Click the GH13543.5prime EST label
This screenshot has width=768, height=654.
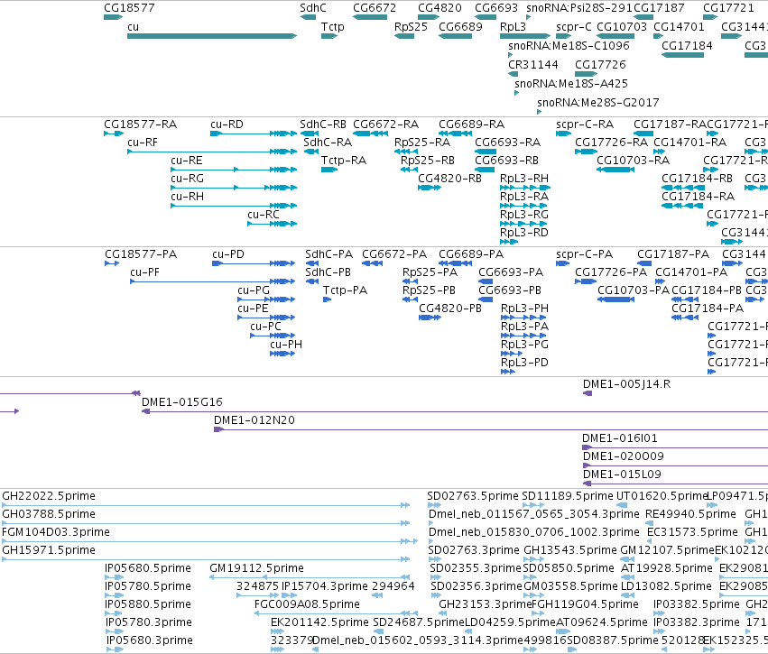[x=570, y=550]
